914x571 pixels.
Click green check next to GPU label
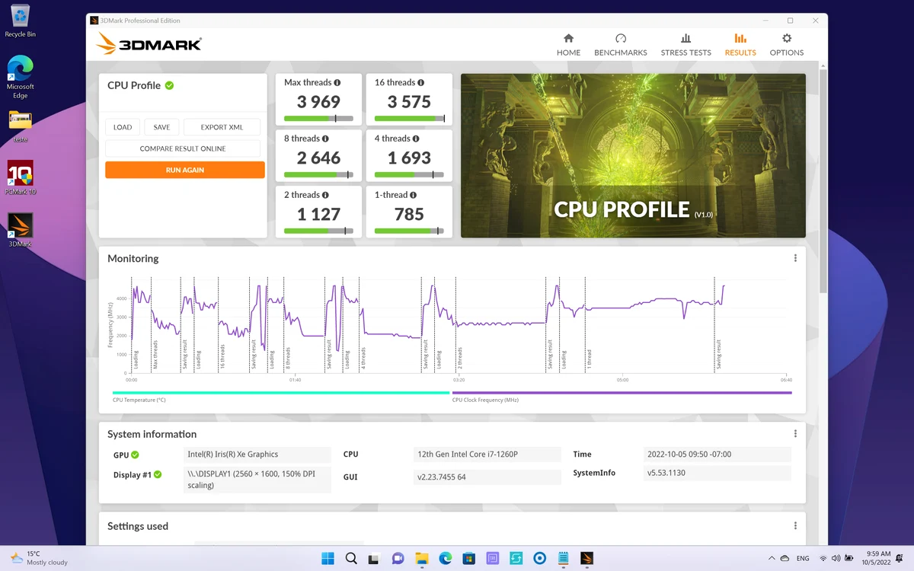point(135,455)
